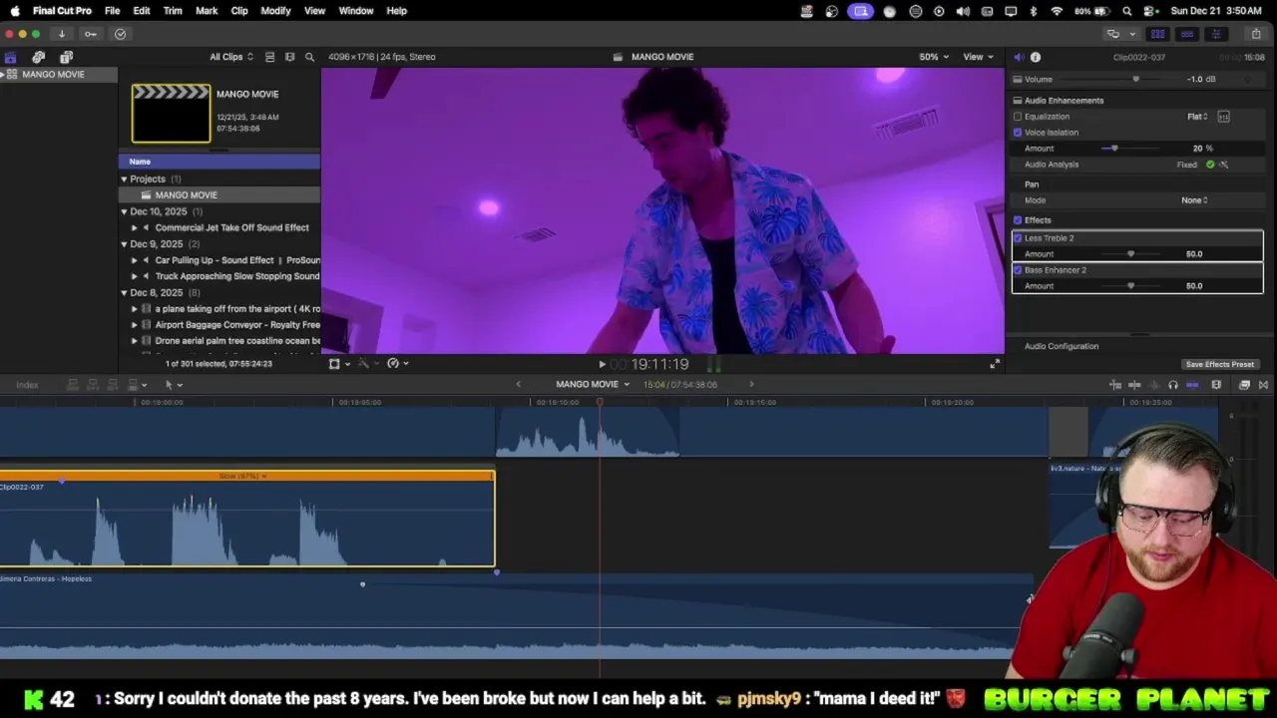
Task: Toggle the inspector panel layout button
Action: [1216, 34]
